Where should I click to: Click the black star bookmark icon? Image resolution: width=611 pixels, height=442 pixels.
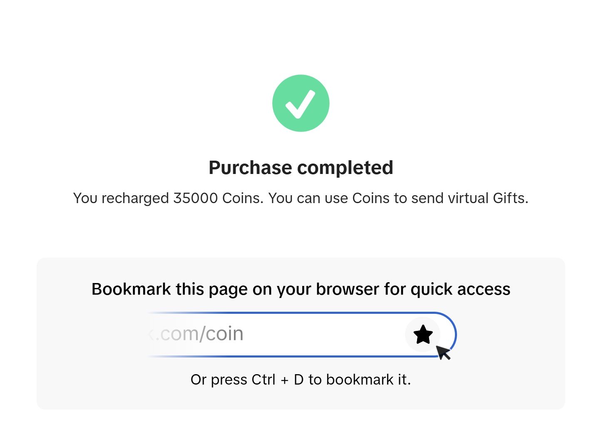pos(423,335)
